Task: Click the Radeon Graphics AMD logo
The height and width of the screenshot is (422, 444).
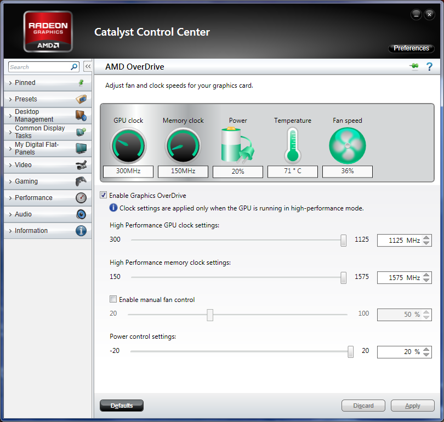Action: click(x=48, y=31)
